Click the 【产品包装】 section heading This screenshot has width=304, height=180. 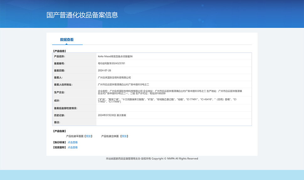(60, 131)
